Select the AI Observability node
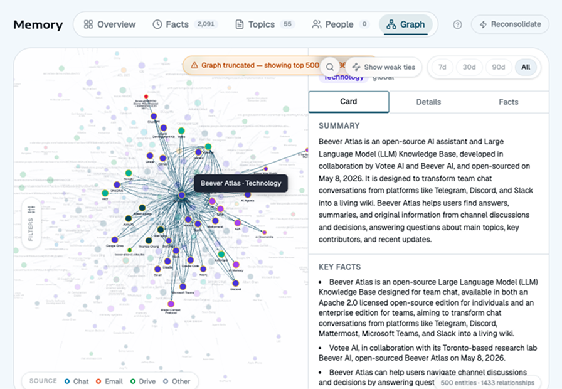 tap(264, 232)
